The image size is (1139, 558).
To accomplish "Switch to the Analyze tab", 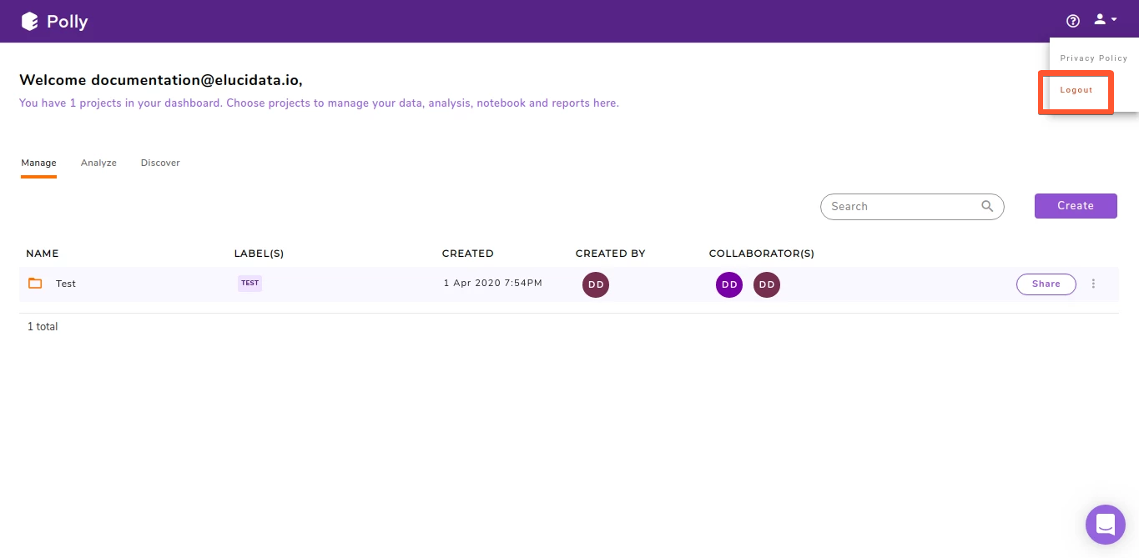I will pos(98,163).
